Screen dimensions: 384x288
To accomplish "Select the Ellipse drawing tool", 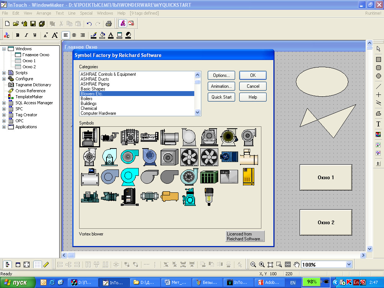I will click(378, 76).
